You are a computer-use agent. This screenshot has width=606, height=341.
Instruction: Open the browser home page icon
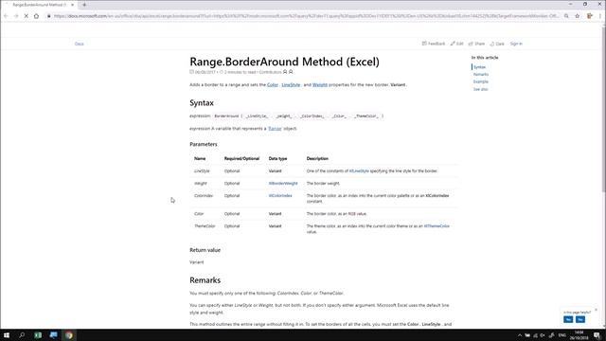tap(36, 16)
